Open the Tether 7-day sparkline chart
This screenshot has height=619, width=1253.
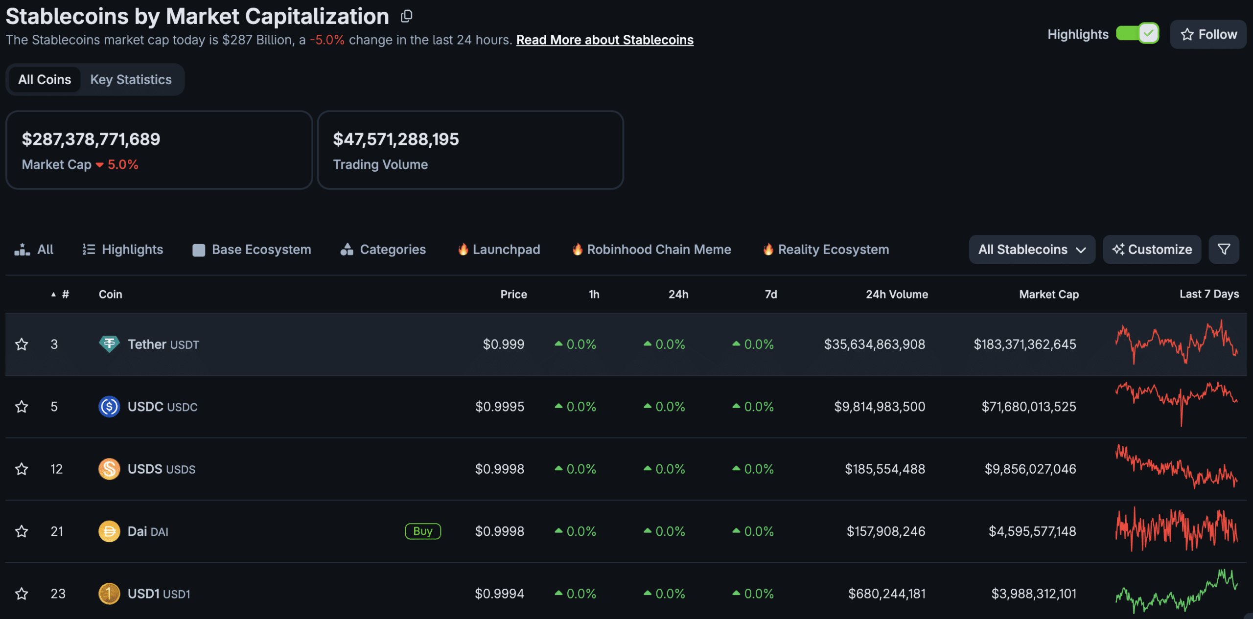1177,343
